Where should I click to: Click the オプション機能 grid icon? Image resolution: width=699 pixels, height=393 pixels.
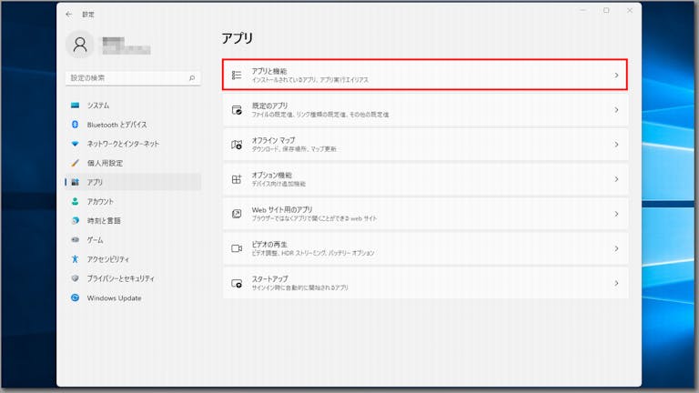[x=237, y=179]
